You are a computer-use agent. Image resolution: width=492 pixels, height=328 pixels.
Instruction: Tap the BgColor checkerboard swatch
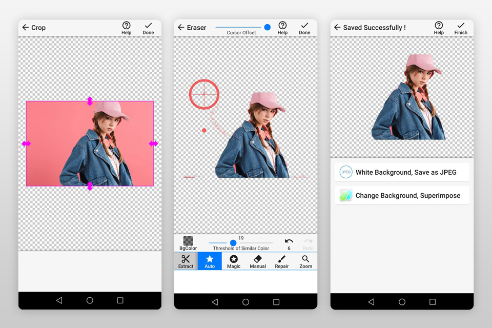pyautogui.click(x=188, y=241)
